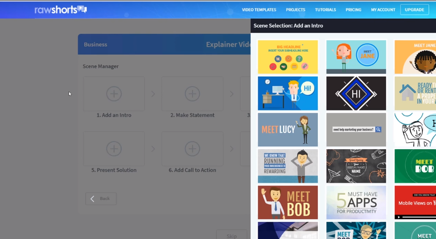This screenshot has width=436, height=239.
Task: Pick the Mobile Views red video thumbnail
Action: tap(415, 202)
